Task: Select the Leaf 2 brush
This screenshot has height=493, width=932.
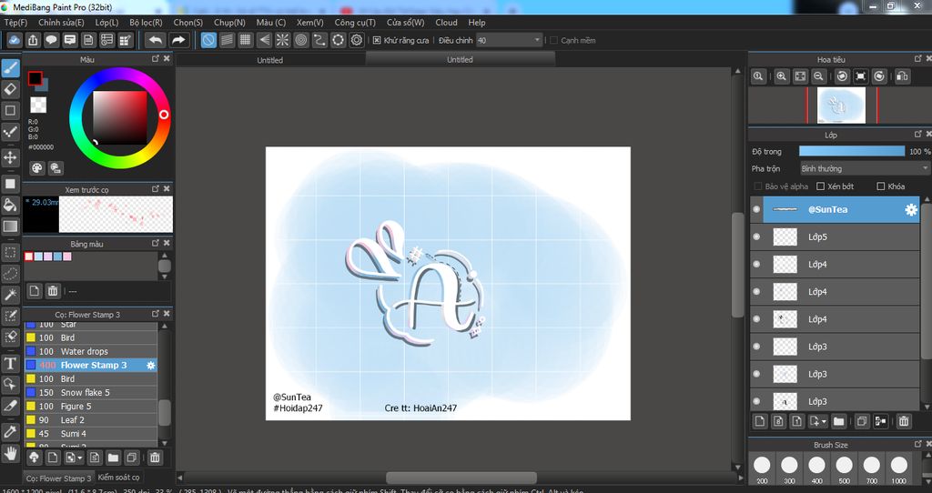Action: pos(90,420)
